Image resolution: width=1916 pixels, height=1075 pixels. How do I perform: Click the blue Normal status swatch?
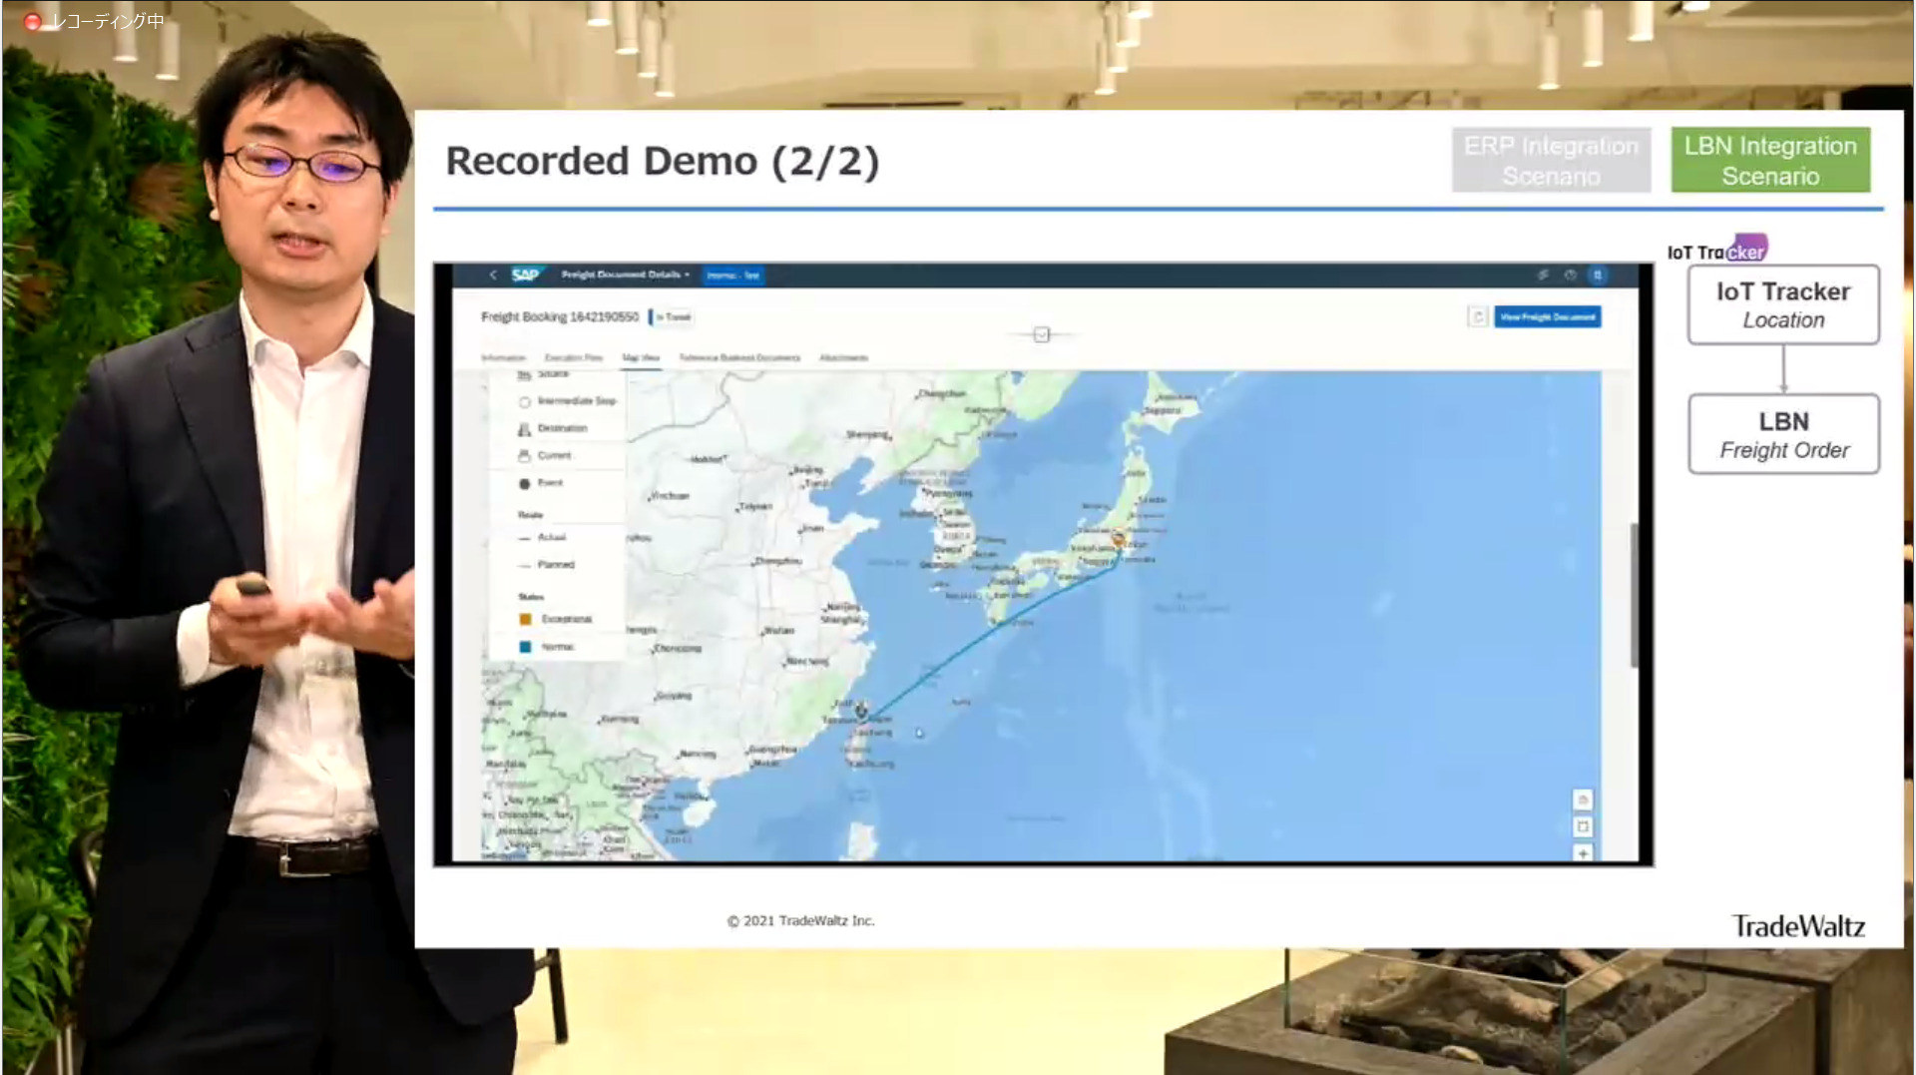point(525,647)
